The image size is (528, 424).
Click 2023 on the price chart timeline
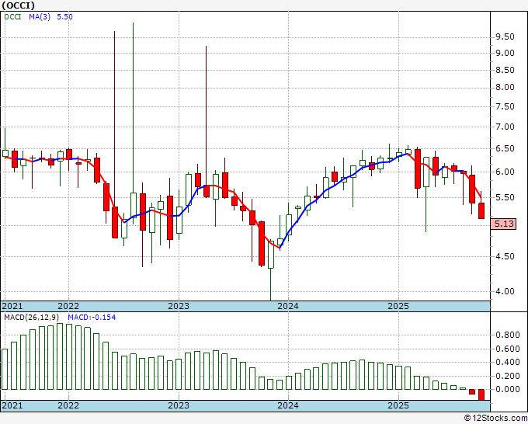[179, 306]
